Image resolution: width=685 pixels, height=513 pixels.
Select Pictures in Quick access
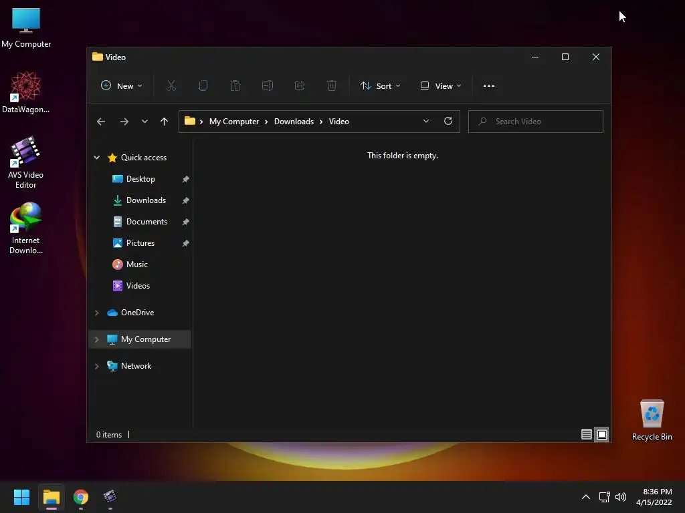[140, 243]
